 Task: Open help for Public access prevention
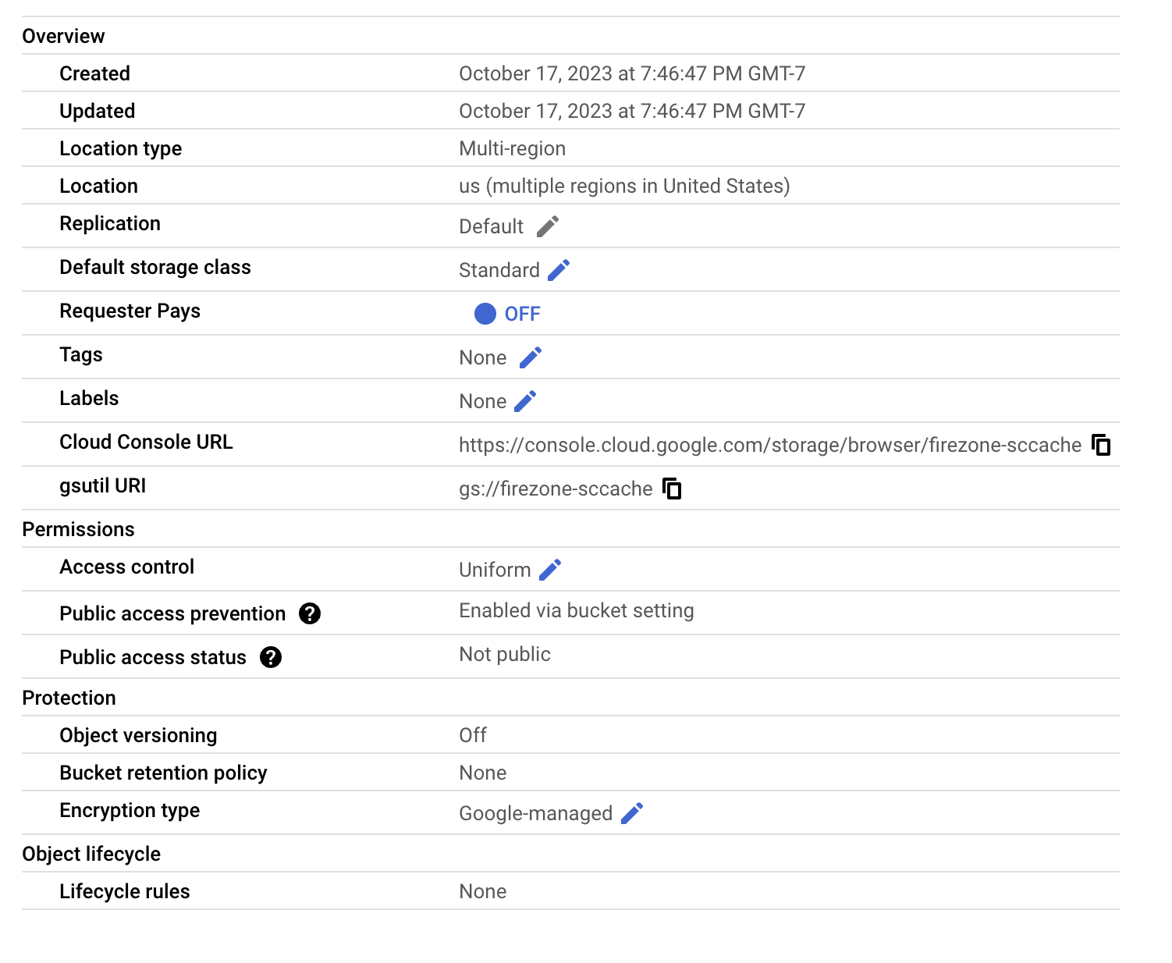(x=311, y=613)
